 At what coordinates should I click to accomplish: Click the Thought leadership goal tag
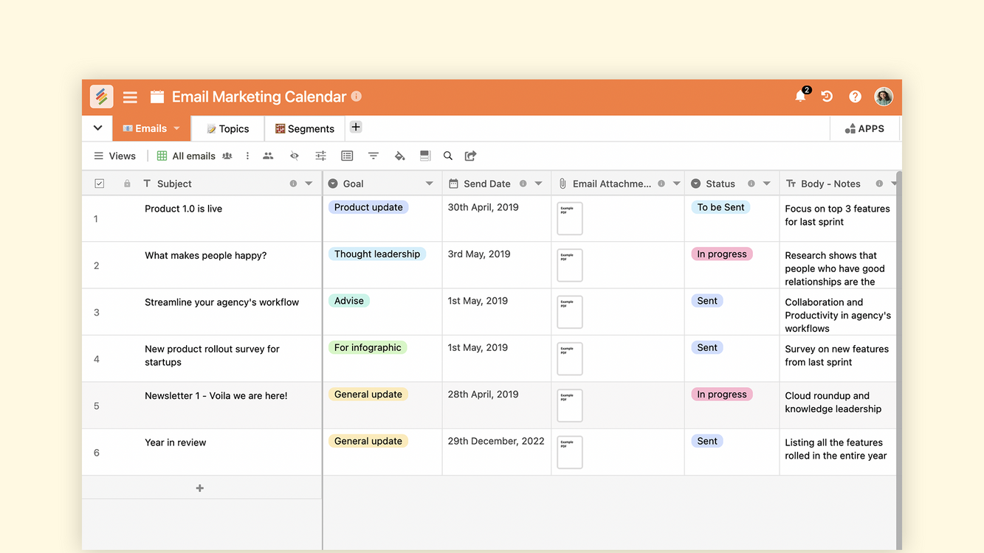[377, 254]
